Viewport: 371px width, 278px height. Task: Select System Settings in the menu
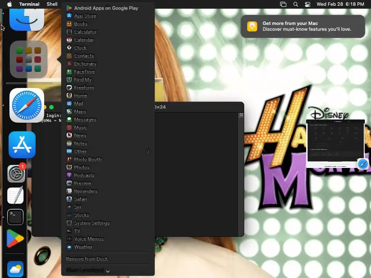coord(108,223)
